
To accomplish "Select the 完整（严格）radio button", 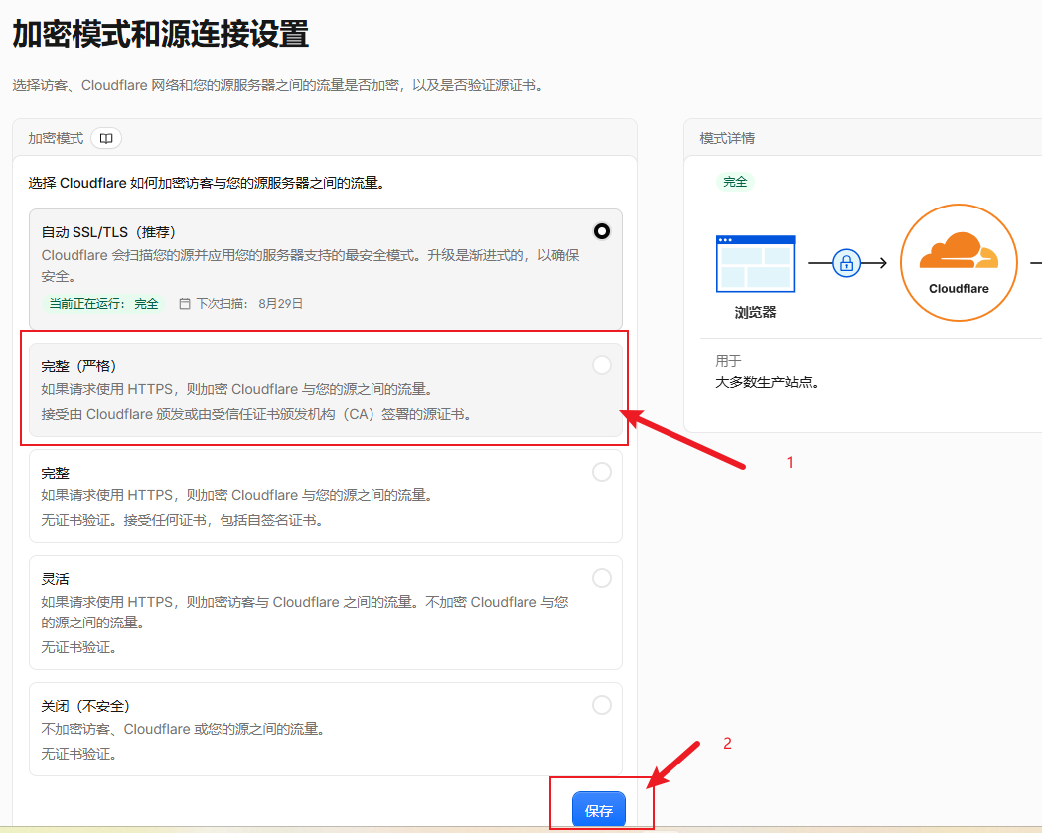I will pyautogui.click(x=601, y=365).
